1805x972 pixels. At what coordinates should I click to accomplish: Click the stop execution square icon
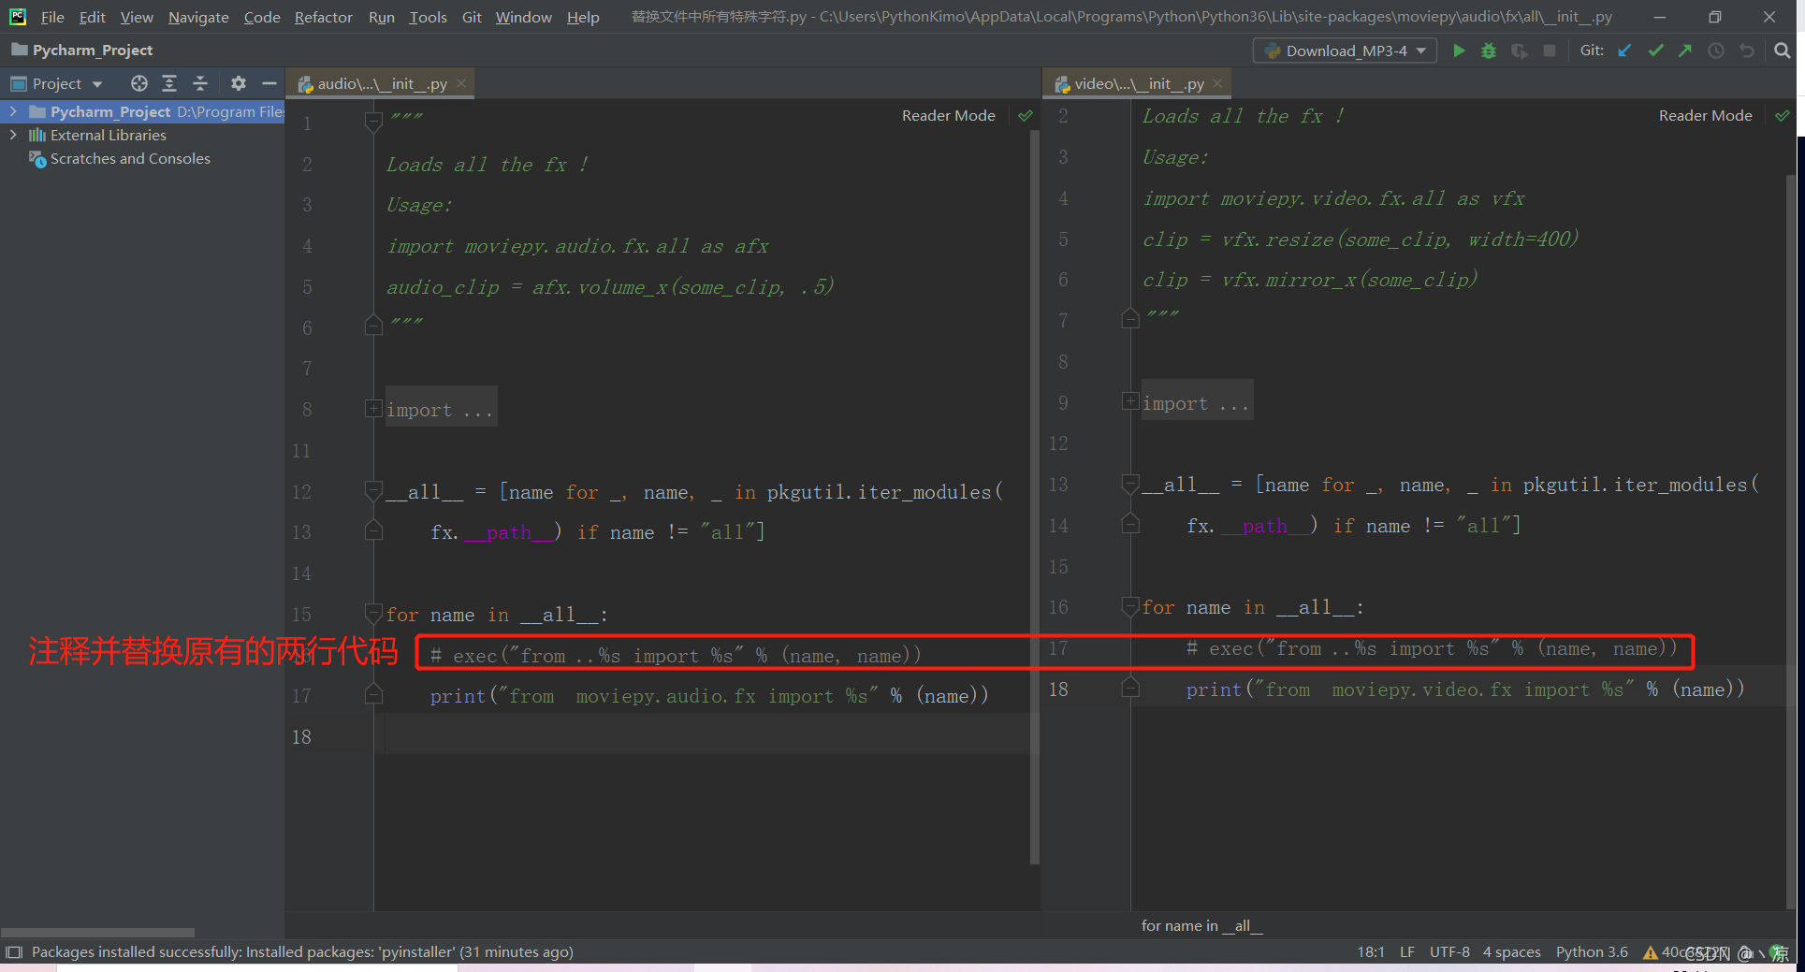pos(1550,51)
